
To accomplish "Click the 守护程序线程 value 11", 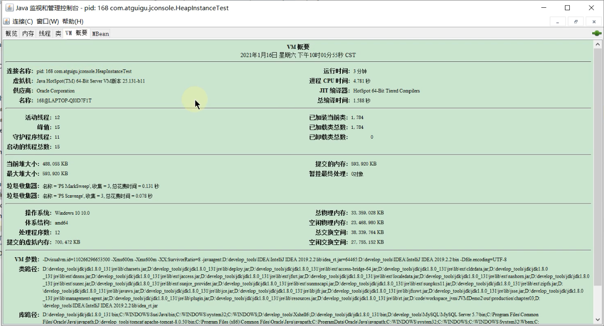I will point(57,137).
